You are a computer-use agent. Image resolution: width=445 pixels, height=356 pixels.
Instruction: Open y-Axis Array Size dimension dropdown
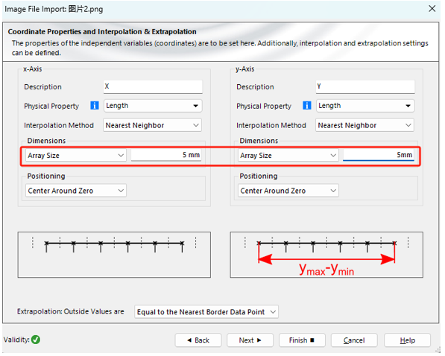pos(288,156)
